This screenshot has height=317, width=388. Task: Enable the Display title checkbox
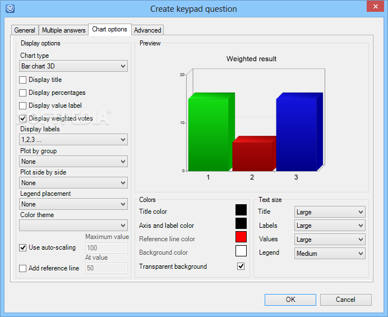[x=23, y=80]
